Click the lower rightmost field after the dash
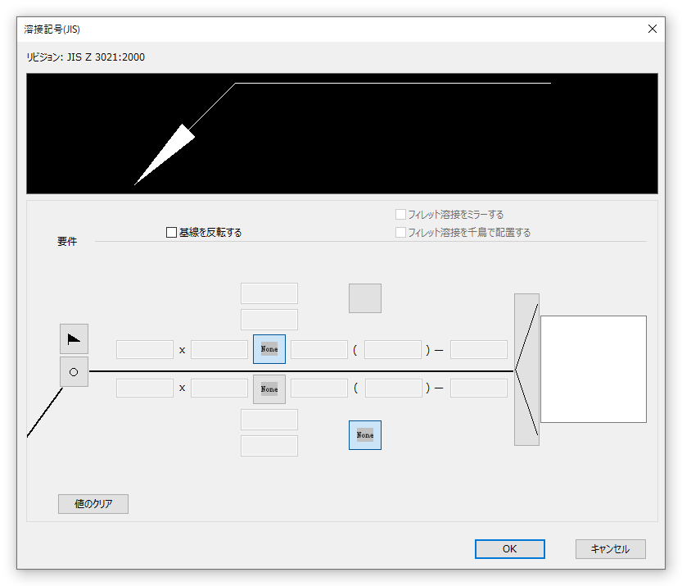 pyautogui.click(x=478, y=388)
